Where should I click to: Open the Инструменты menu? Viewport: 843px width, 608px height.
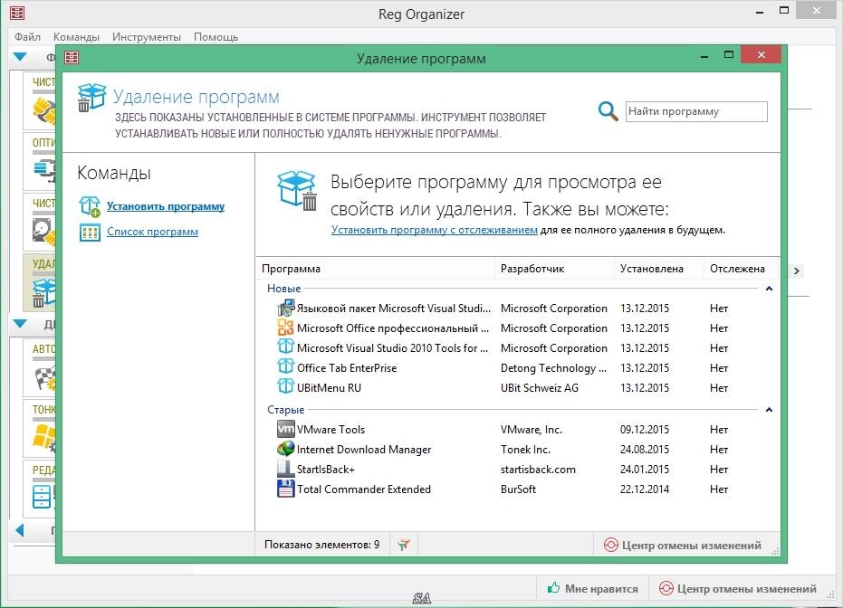click(147, 37)
